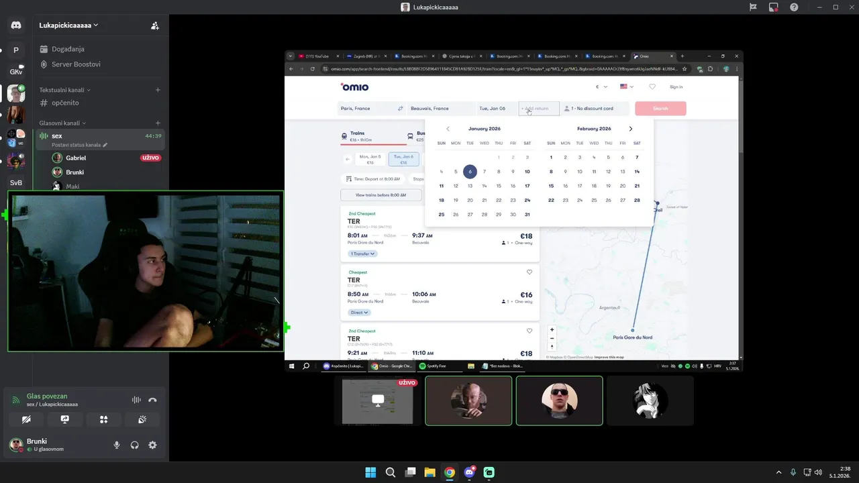Open noise suppression waveform icon

coord(136,400)
